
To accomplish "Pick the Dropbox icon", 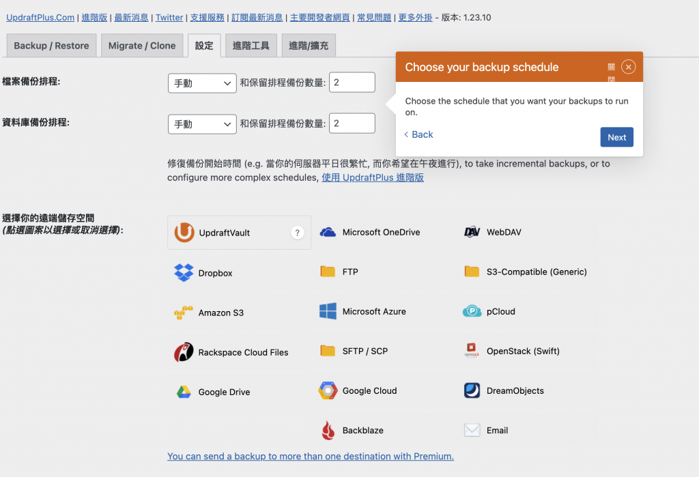I will pyautogui.click(x=184, y=273).
